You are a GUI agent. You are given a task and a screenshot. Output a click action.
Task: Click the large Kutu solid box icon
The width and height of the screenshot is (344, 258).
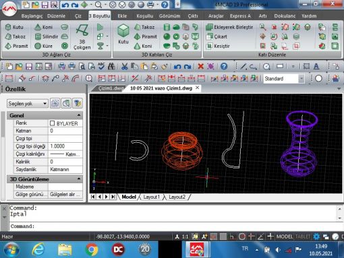(x=123, y=34)
